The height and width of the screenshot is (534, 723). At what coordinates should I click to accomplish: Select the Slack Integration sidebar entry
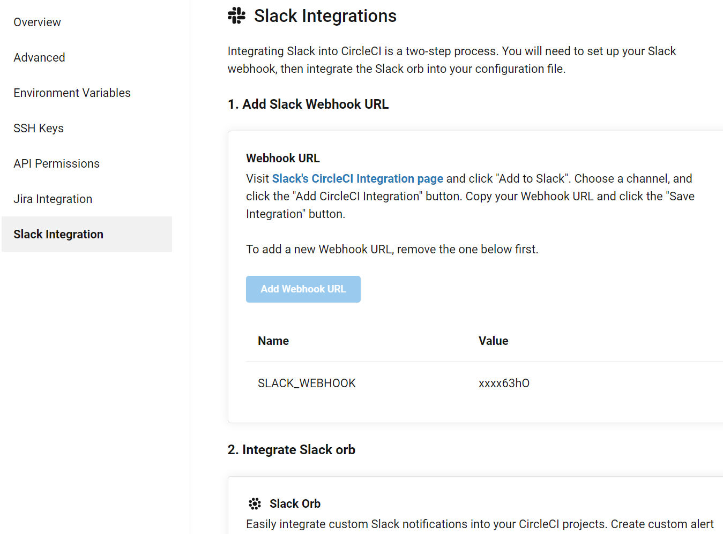pos(58,234)
